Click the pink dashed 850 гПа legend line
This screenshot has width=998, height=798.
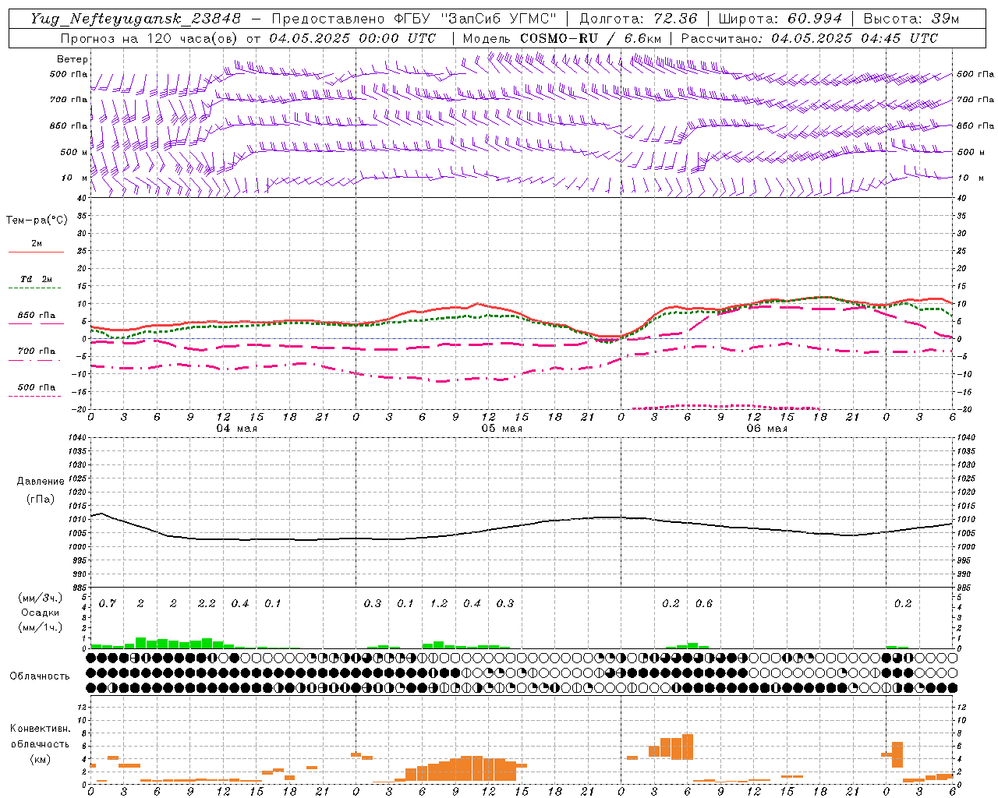coord(36,324)
